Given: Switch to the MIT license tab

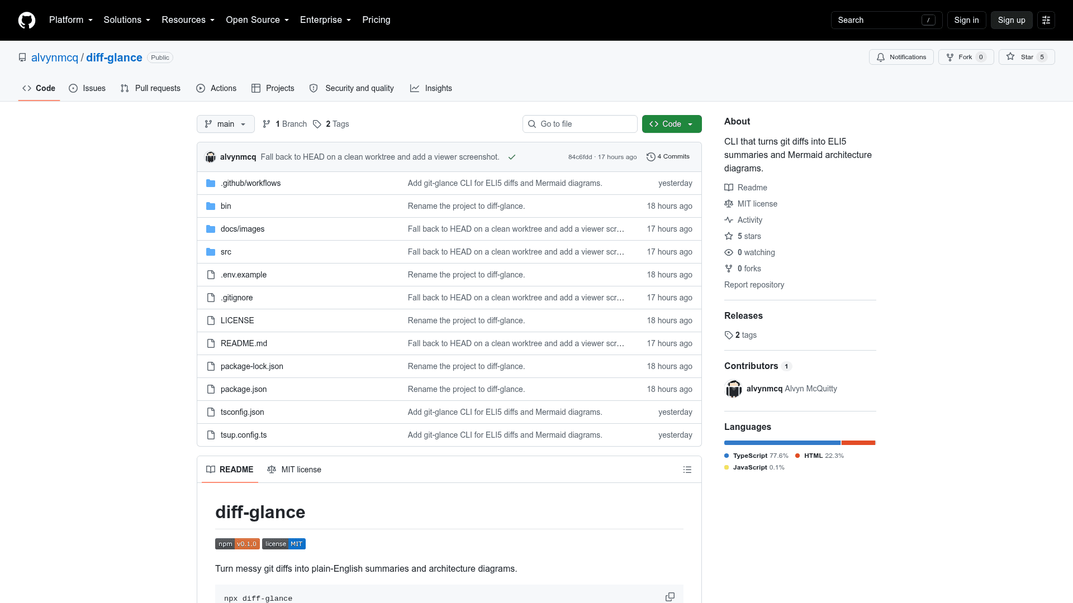Looking at the screenshot, I should (x=294, y=470).
